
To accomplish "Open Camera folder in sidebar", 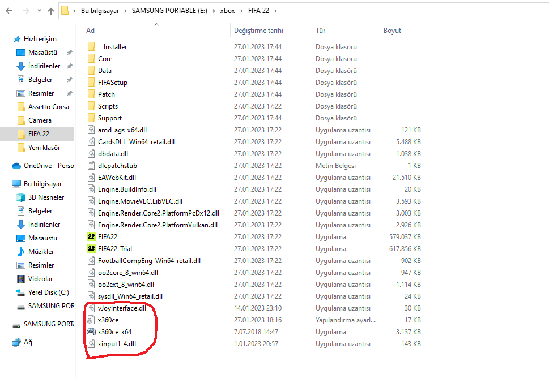I will [x=40, y=120].
